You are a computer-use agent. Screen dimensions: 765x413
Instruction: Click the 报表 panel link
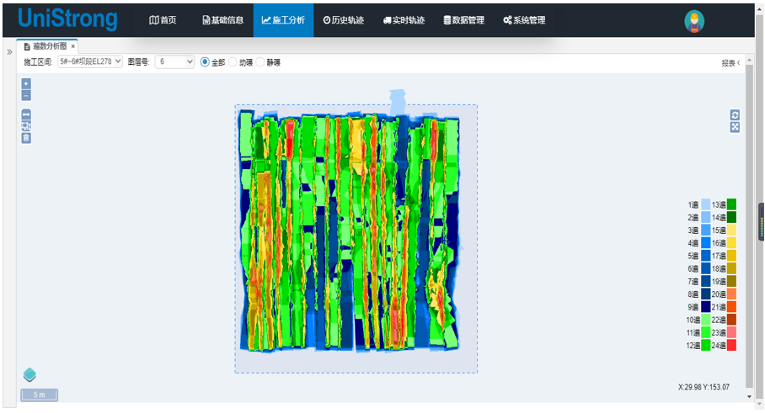coord(730,63)
